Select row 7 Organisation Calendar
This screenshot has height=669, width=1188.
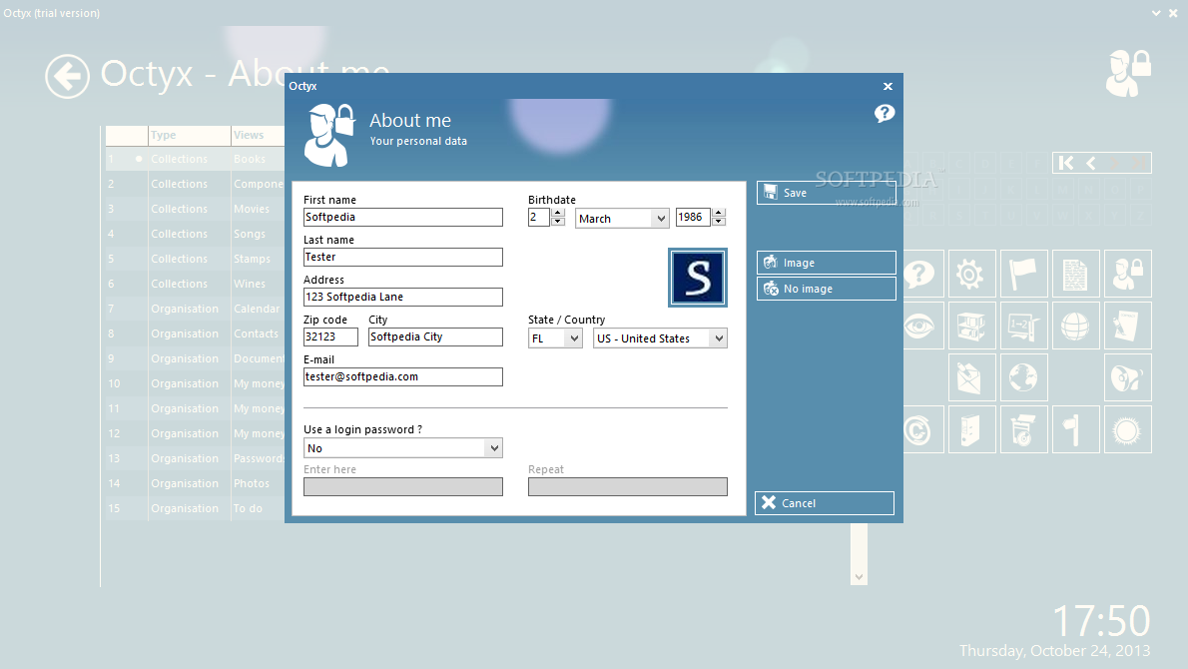pyautogui.click(x=195, y=310)
